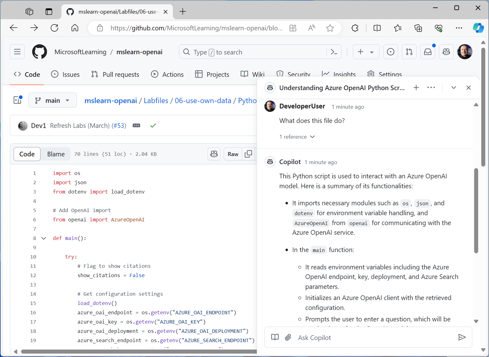
Task: Attach a file with paperclip icon
Action: [288, 337]
